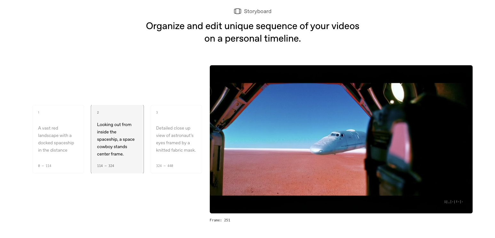
Task: Click the Frame: 251 counter
Action: click(x=220, y=220)
